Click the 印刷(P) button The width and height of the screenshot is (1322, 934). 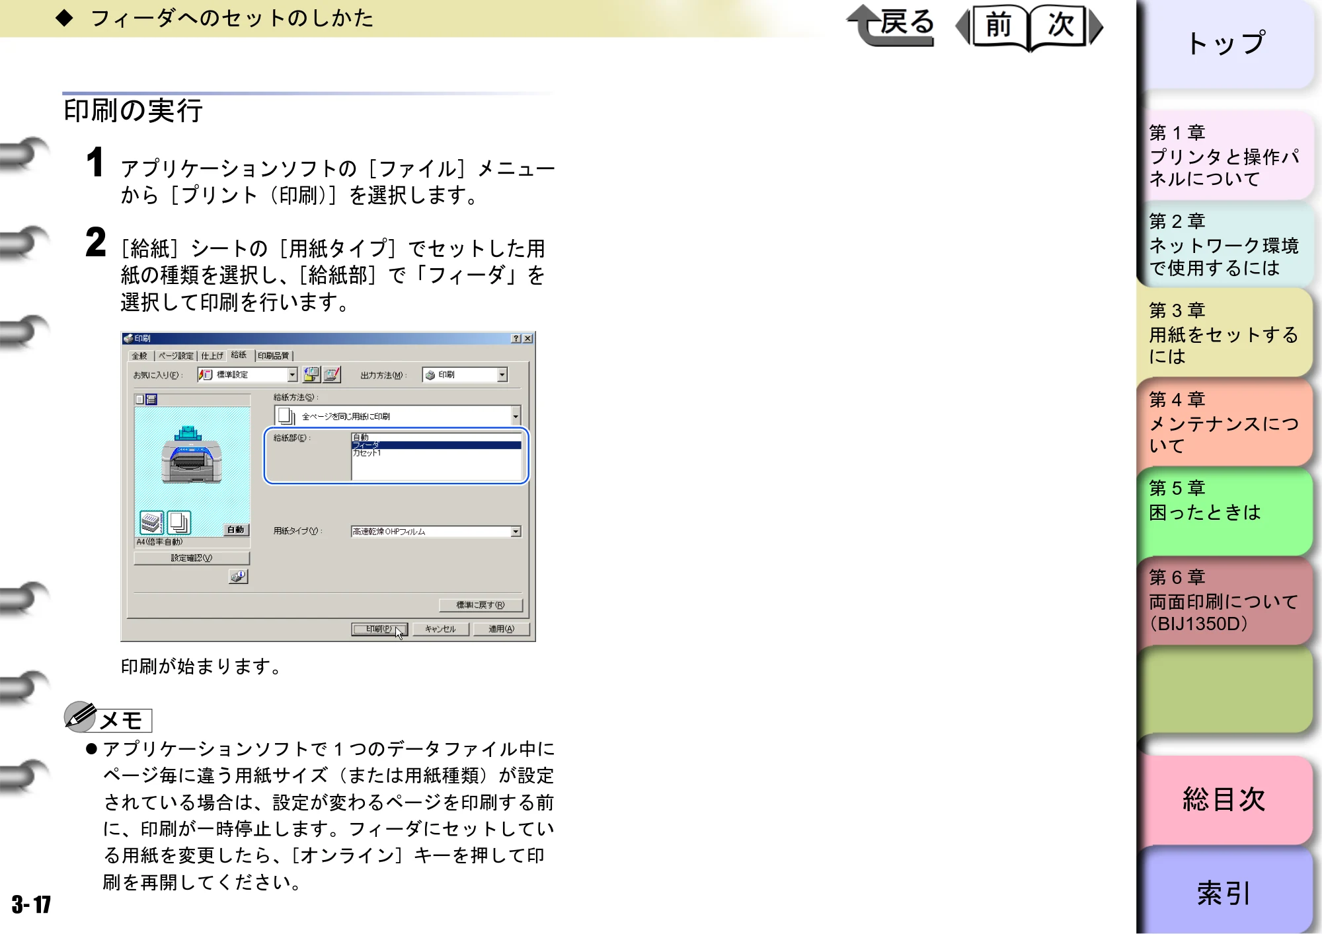pyautogui.click(x=379, y=629)
